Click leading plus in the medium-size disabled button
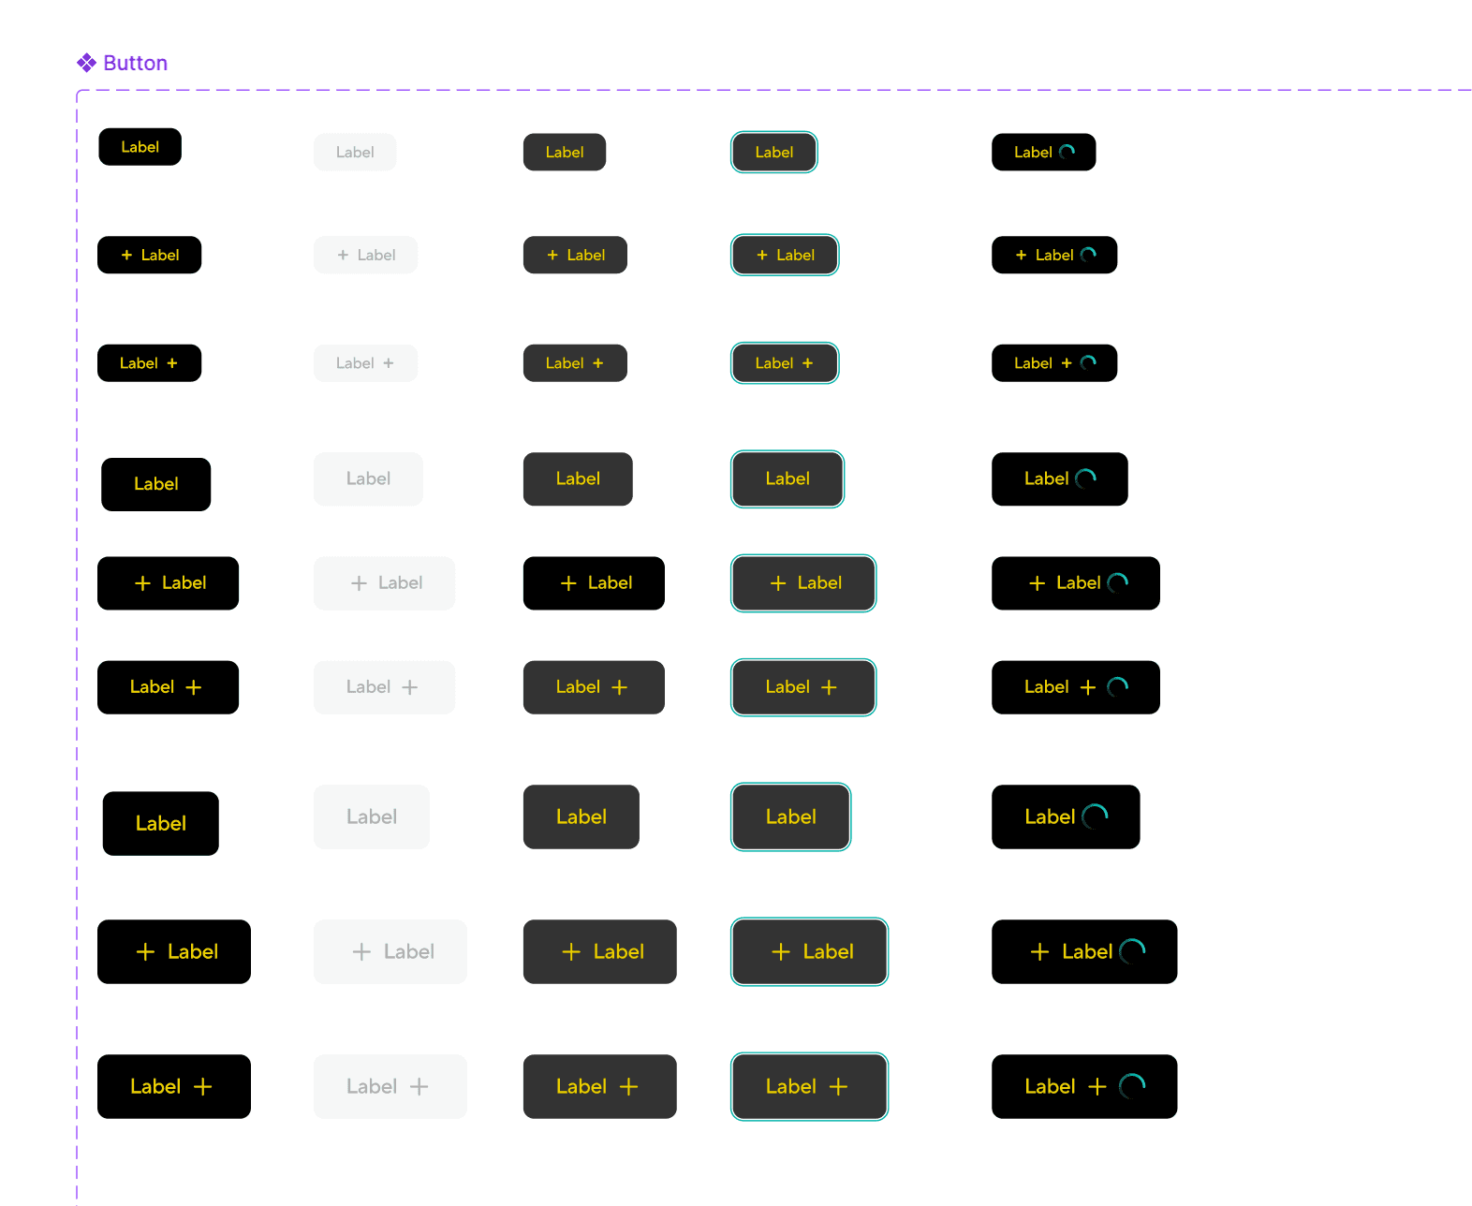The width and height of the screenshot is (1472, 1206). point(359,583)
